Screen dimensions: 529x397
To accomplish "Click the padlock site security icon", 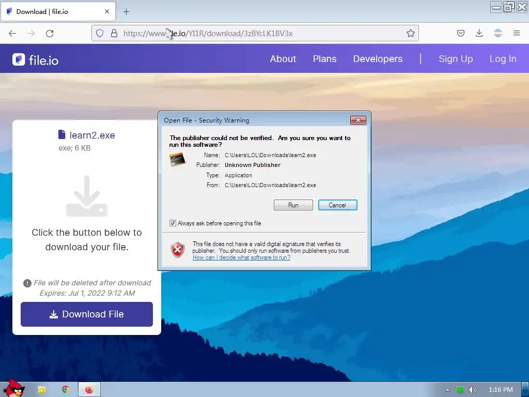I will [114, 33].
